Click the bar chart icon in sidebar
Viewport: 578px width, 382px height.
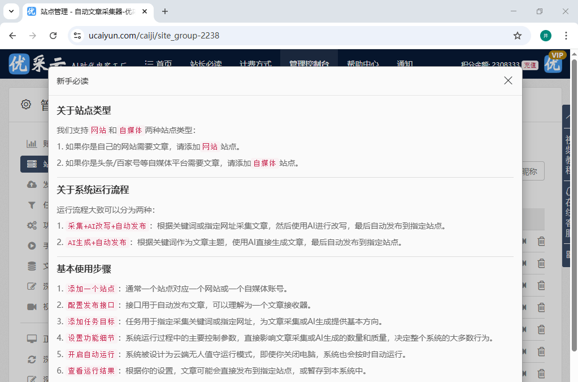pos(32,144)
